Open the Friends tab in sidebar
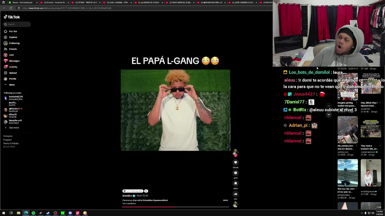The height and width of the screenshot is (216, 385). click(x=13, y=49)
